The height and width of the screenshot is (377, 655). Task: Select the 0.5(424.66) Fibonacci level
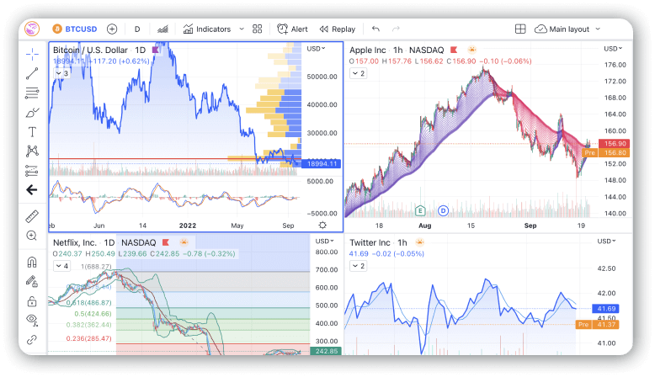tap(93, 314)
